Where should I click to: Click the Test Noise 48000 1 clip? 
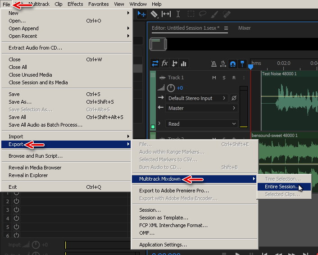(x=290, y=101)
